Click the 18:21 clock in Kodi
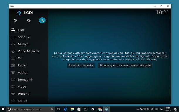The height and width of the screenshot is (112, 179). coord(162,12)
